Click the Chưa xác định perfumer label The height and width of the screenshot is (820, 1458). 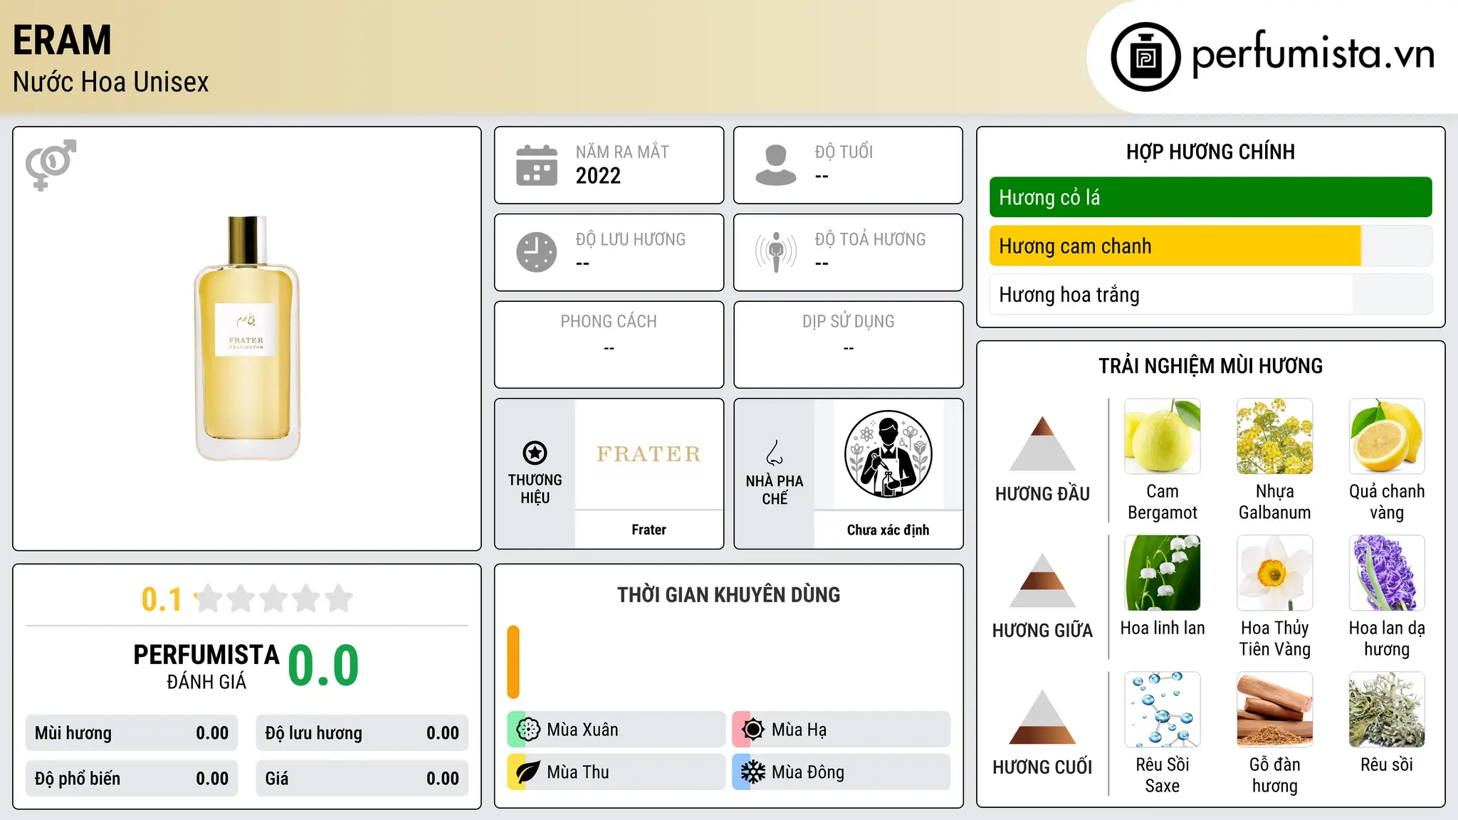coord(888,530)
